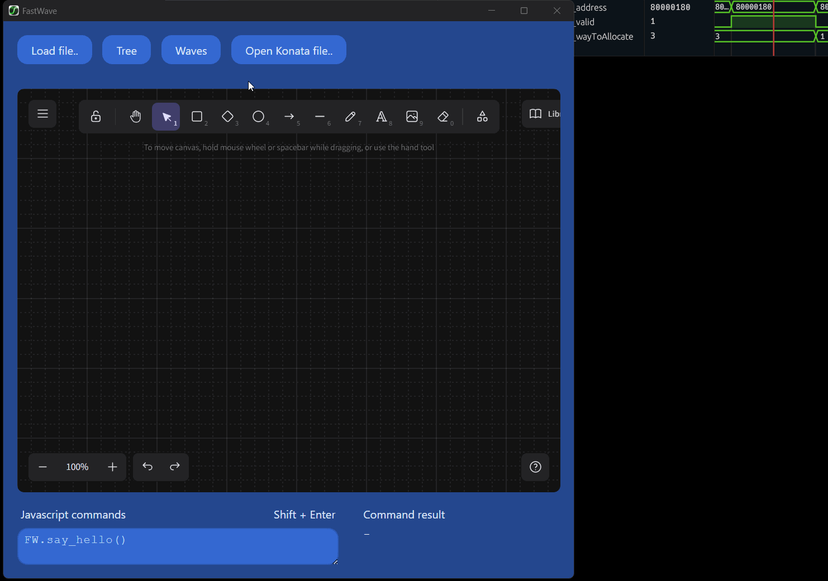828x581 pixels.
Task: Select the Line drawing tool
Action: click(320, 117)
